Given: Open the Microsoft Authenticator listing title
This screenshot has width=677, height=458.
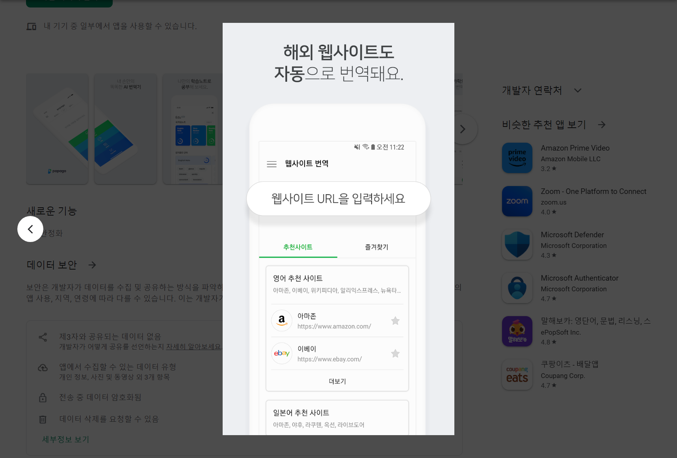Looking at the screenshot, I should pyautogui.click(x=579, y=278).
